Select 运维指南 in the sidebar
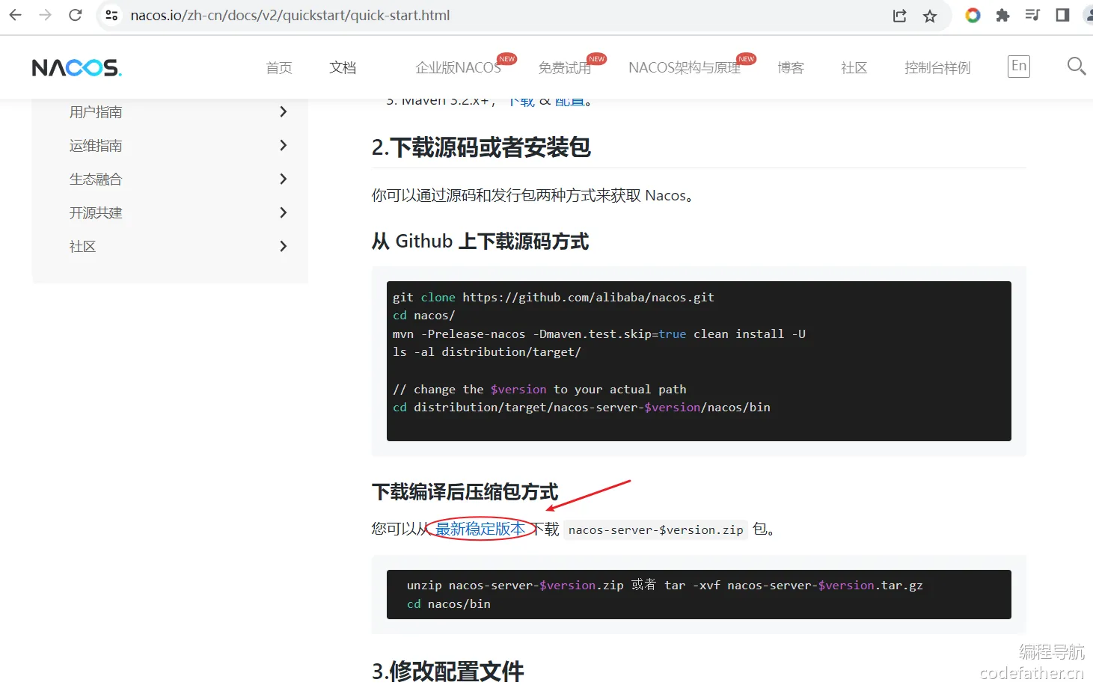 [96, 146]
